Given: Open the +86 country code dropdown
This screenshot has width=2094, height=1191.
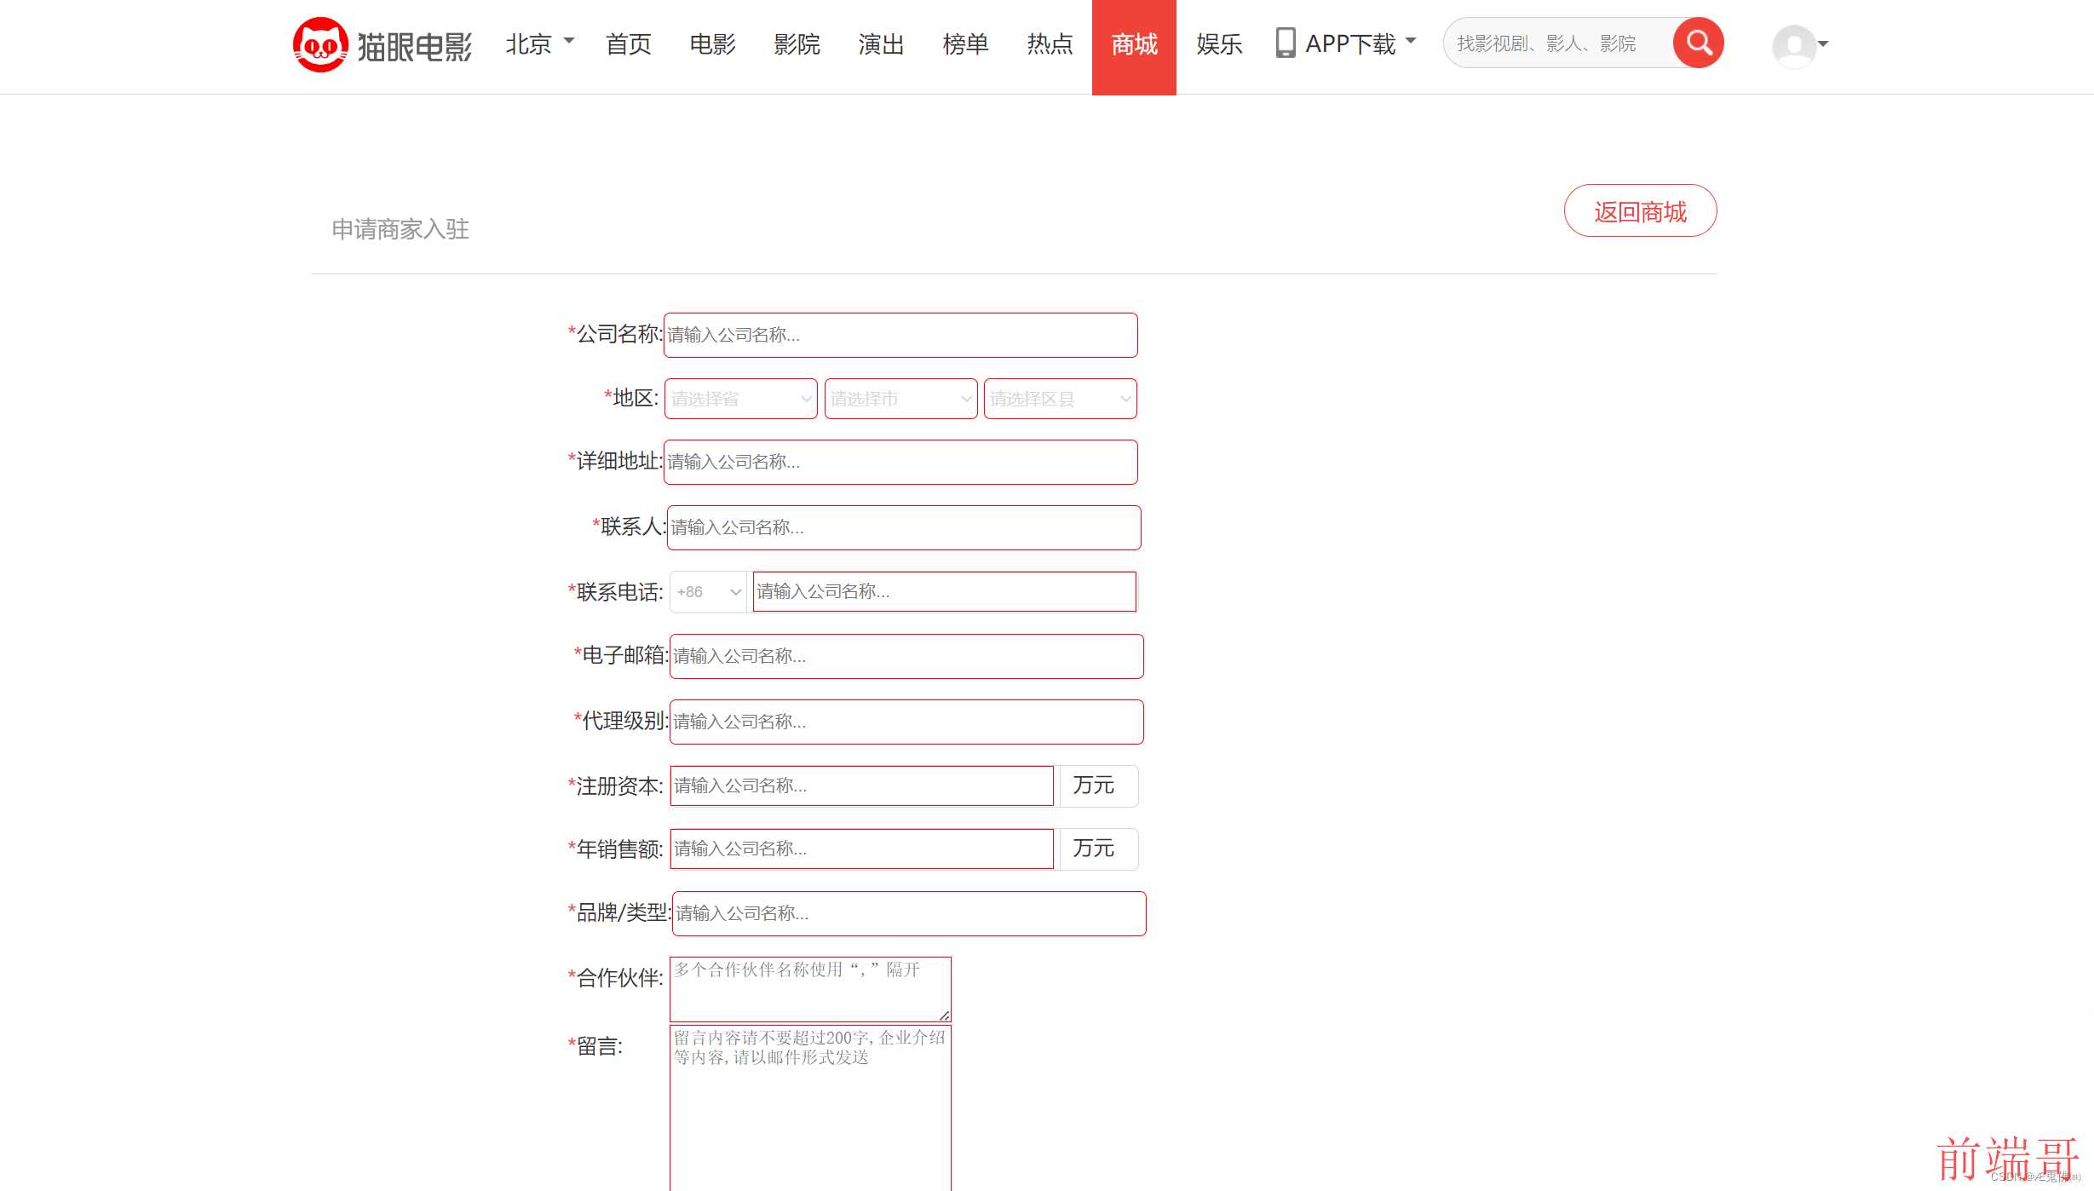Looking at the screenshot, I should [708, 592].
